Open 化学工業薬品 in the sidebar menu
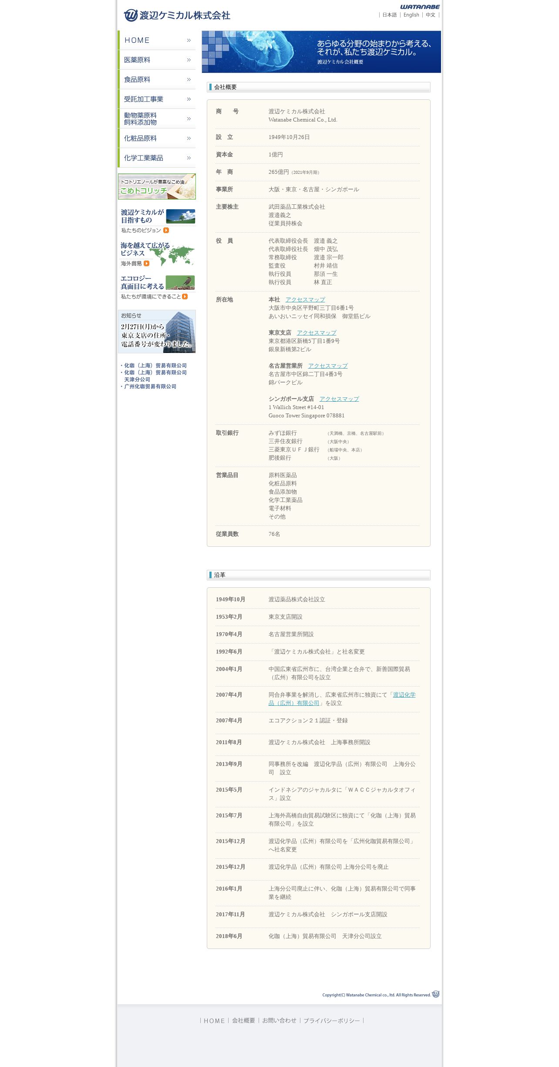The height and width of the screenshot is (1067, 559). (x=157, y=158)
